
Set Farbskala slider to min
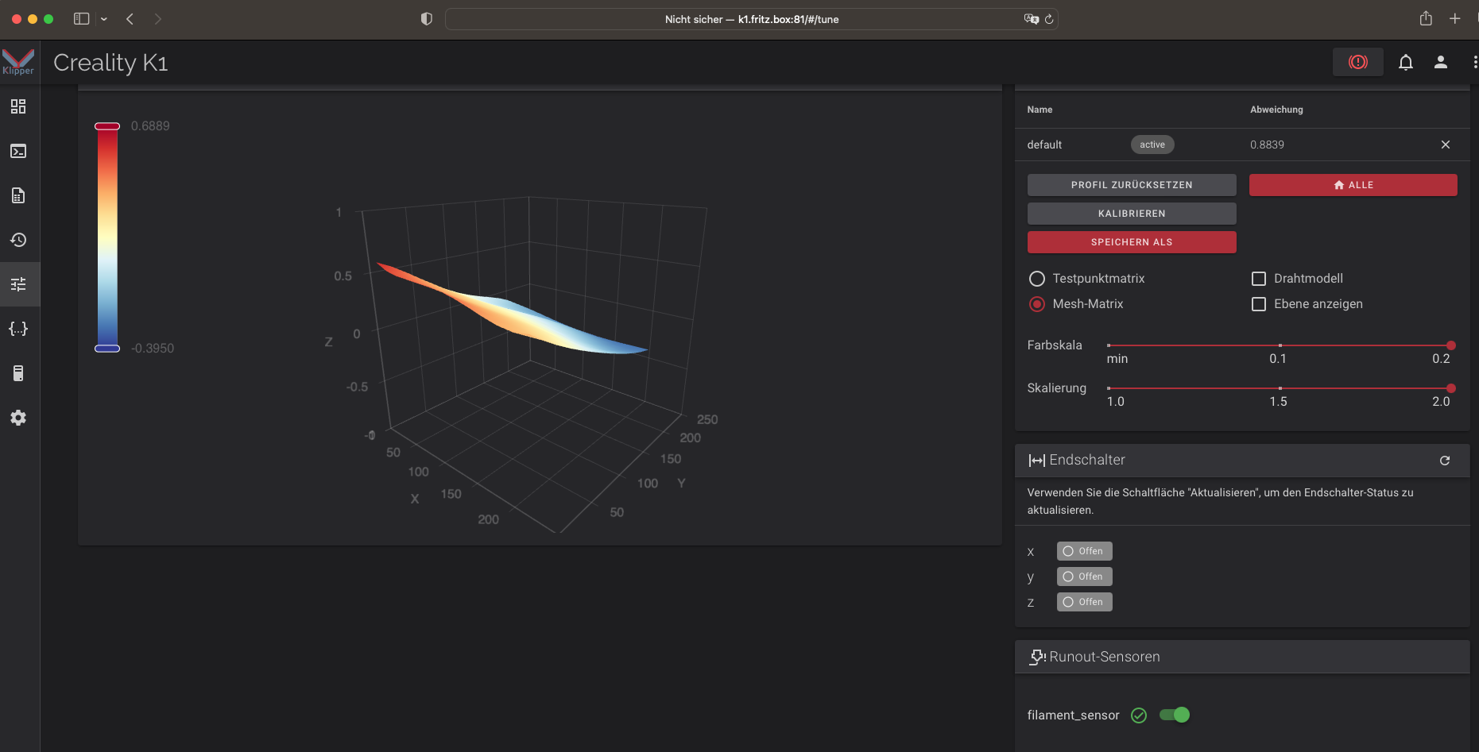[1109, 345]
